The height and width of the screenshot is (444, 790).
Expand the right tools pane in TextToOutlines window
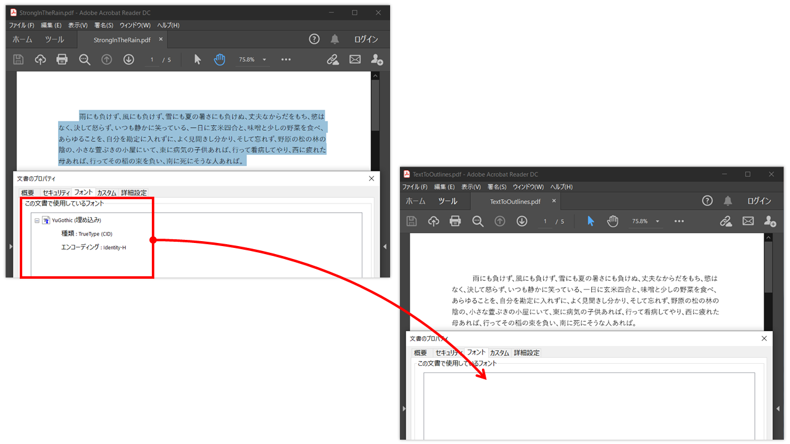pyautogui.click(x=778, y=408)
